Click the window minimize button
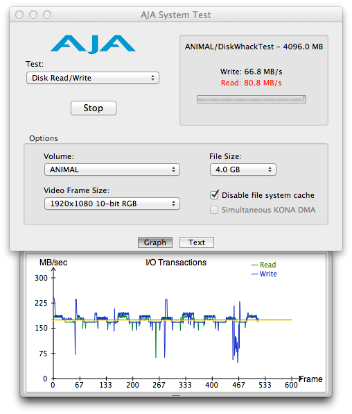This screenshot has height=414, width=352. tap(33, 15)
